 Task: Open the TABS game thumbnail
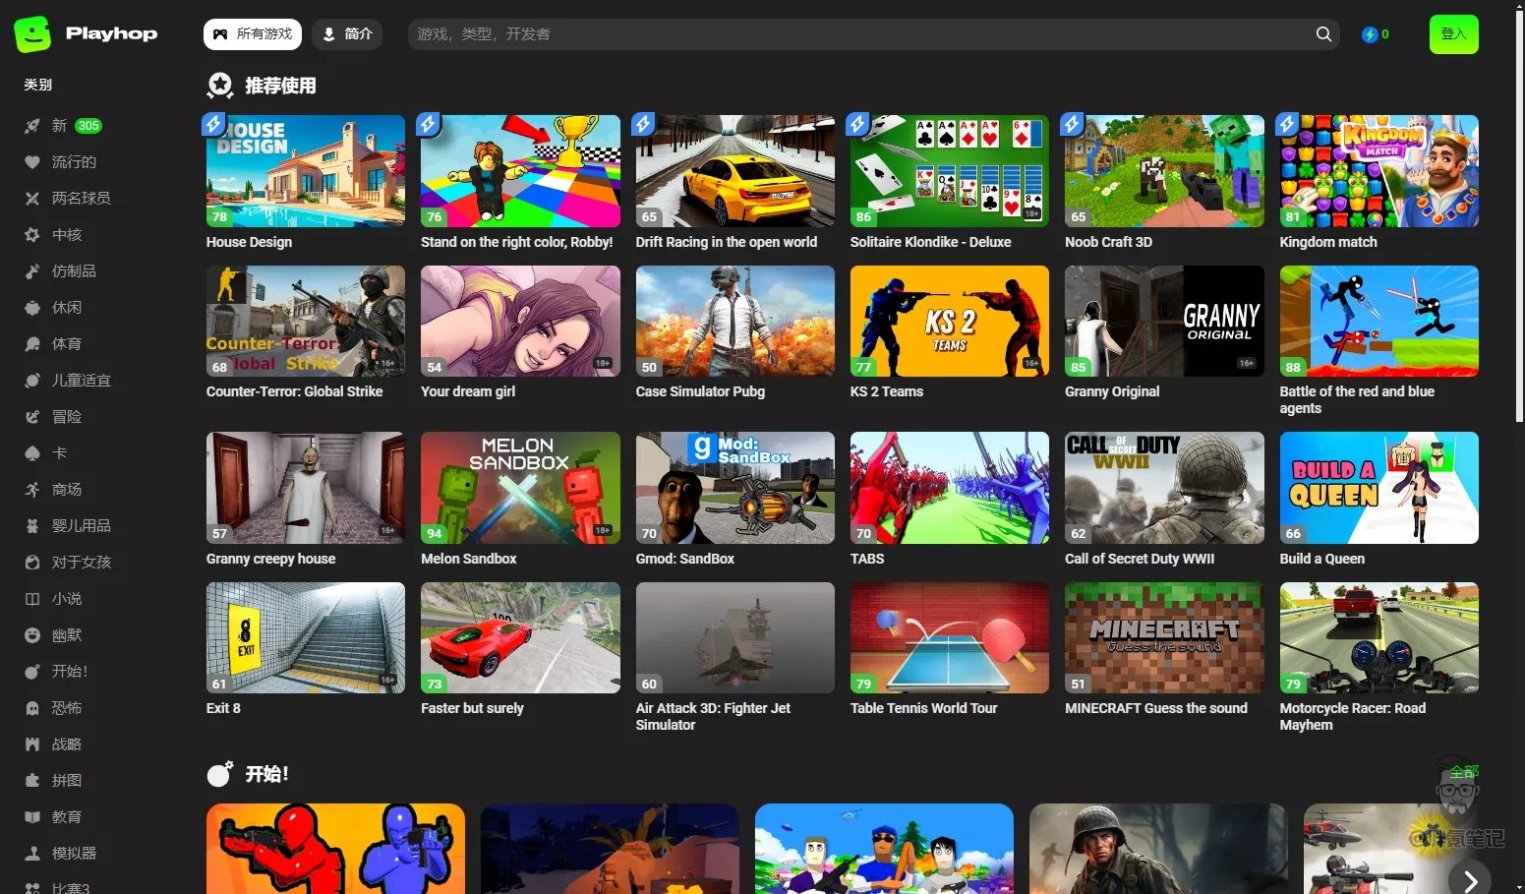[950, 488]
